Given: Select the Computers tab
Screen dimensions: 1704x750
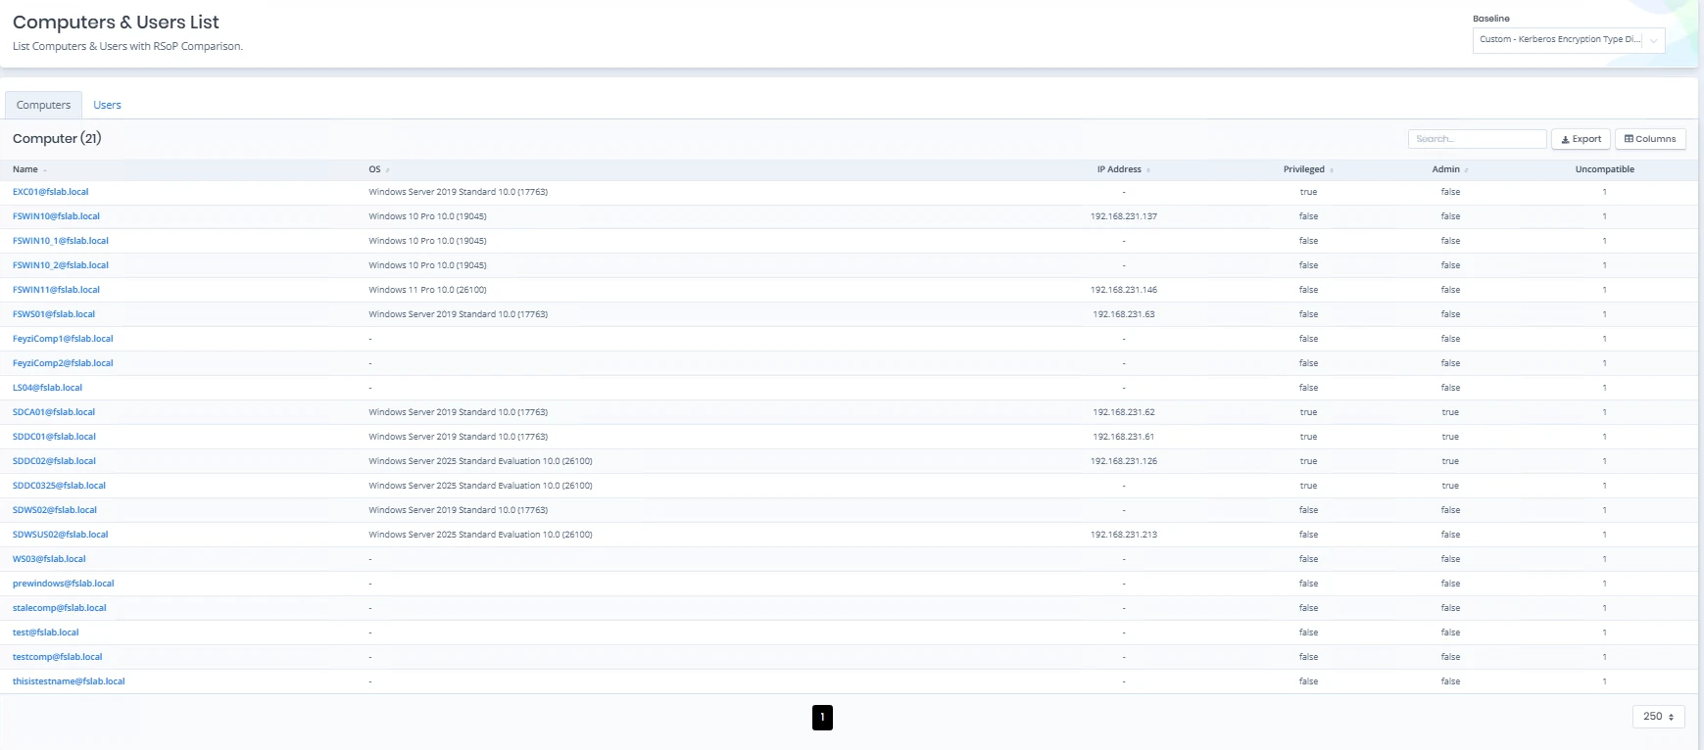Looking at the screenshot, I should point(43,105).
